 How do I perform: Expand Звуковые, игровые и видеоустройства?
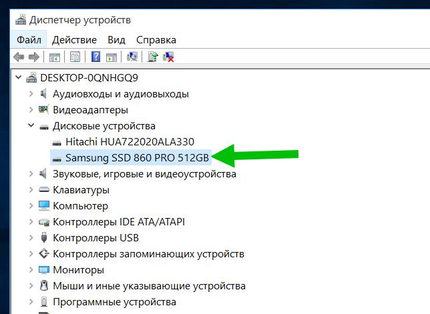pyautogui.click(x=31, y=173)
